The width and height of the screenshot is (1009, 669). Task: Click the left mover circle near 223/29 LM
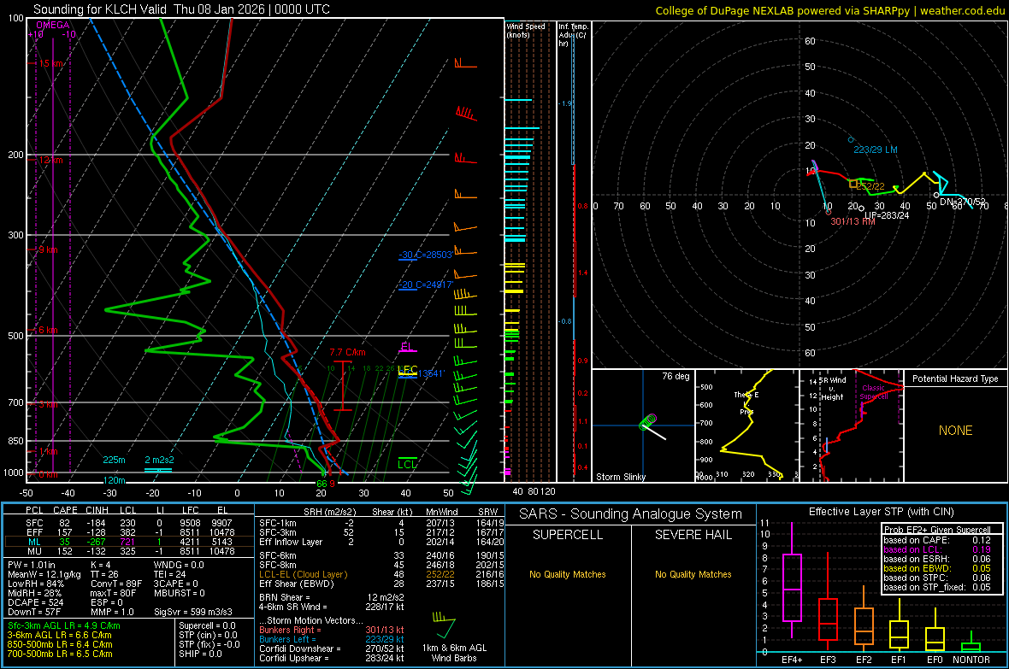(x=851, y=139)
